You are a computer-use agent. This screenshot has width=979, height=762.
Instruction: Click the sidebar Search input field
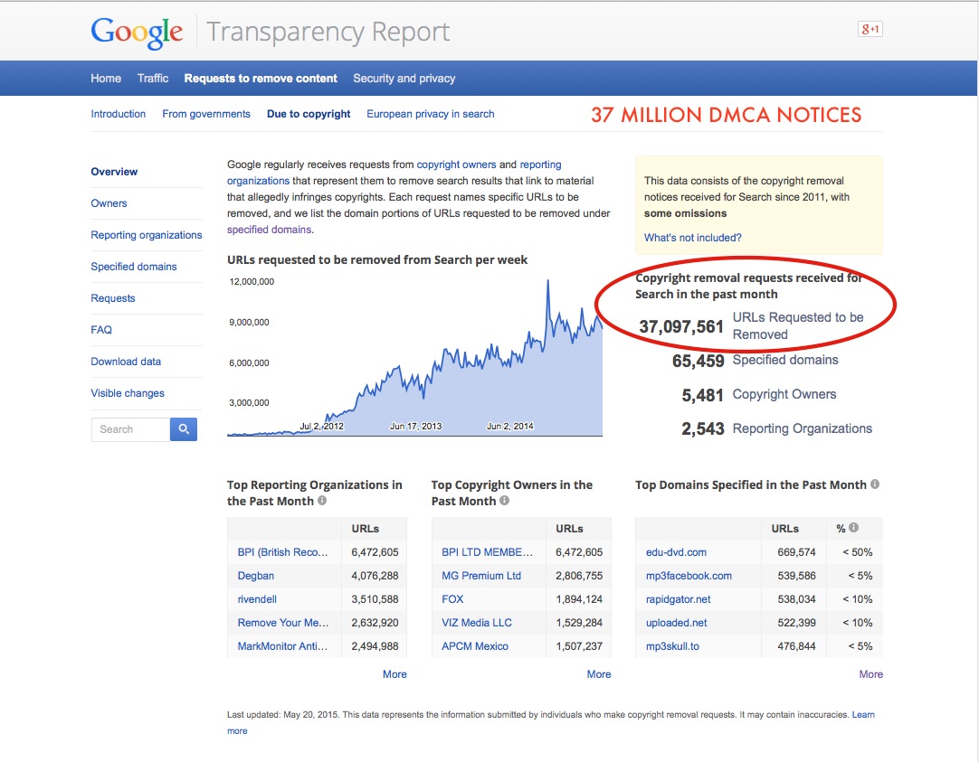[x=130, y=429]
